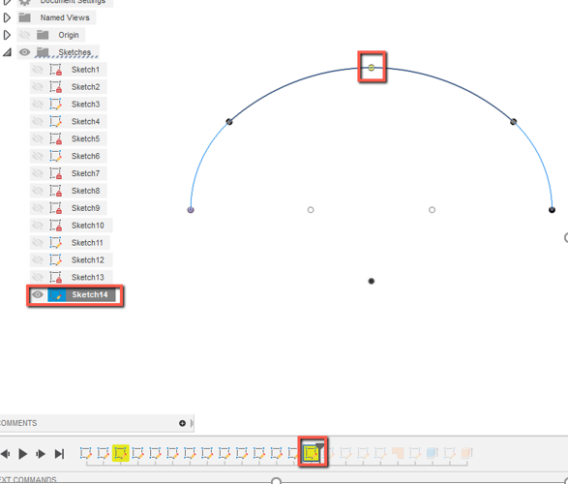Viewport: 568px width, 484px height.
Task: Select the left hollow circle point
Action: coord(311,210)
